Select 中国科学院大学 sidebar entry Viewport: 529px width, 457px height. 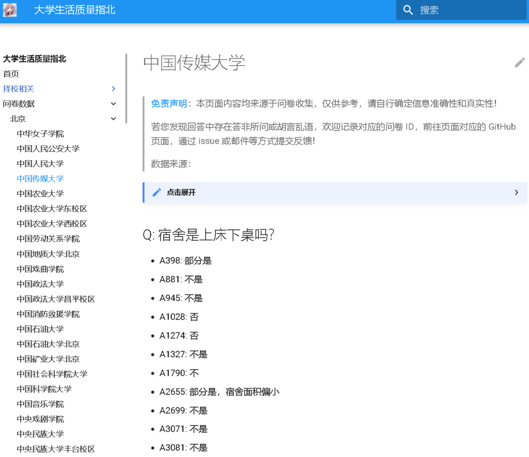click(45, 389)
